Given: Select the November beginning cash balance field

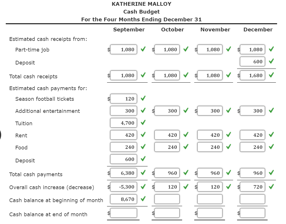Looking at the screenshot, I should (x=210, y=199).
